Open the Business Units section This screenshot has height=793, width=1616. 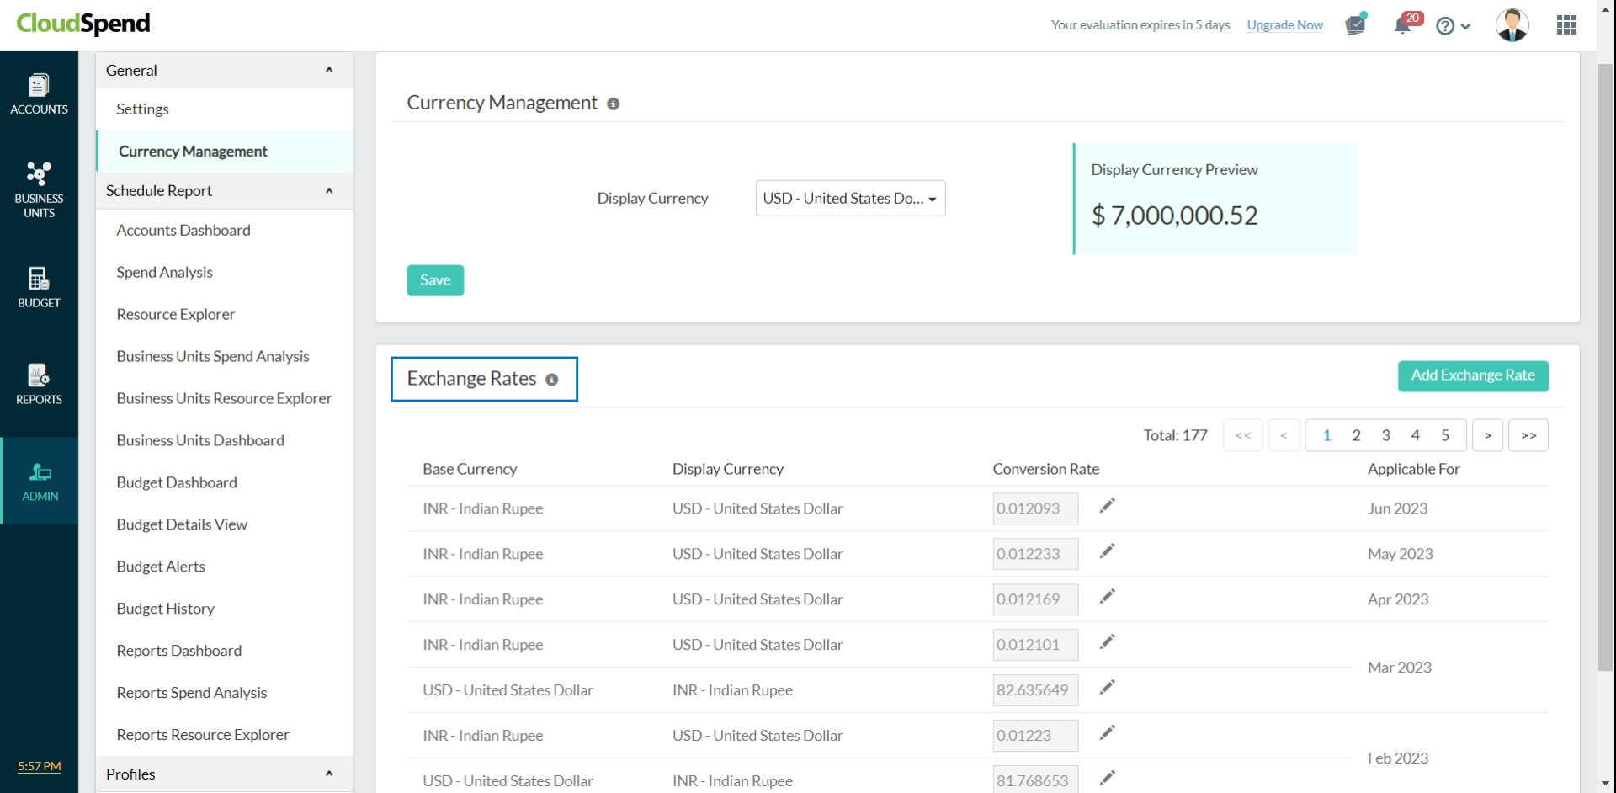point(39,190)
